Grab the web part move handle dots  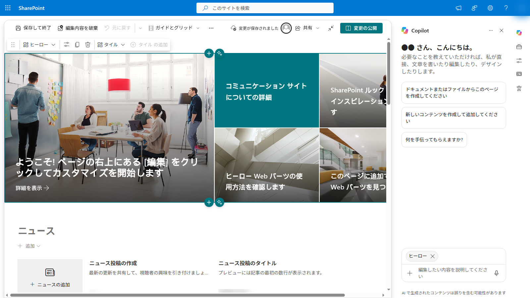[x=13, y=45]
